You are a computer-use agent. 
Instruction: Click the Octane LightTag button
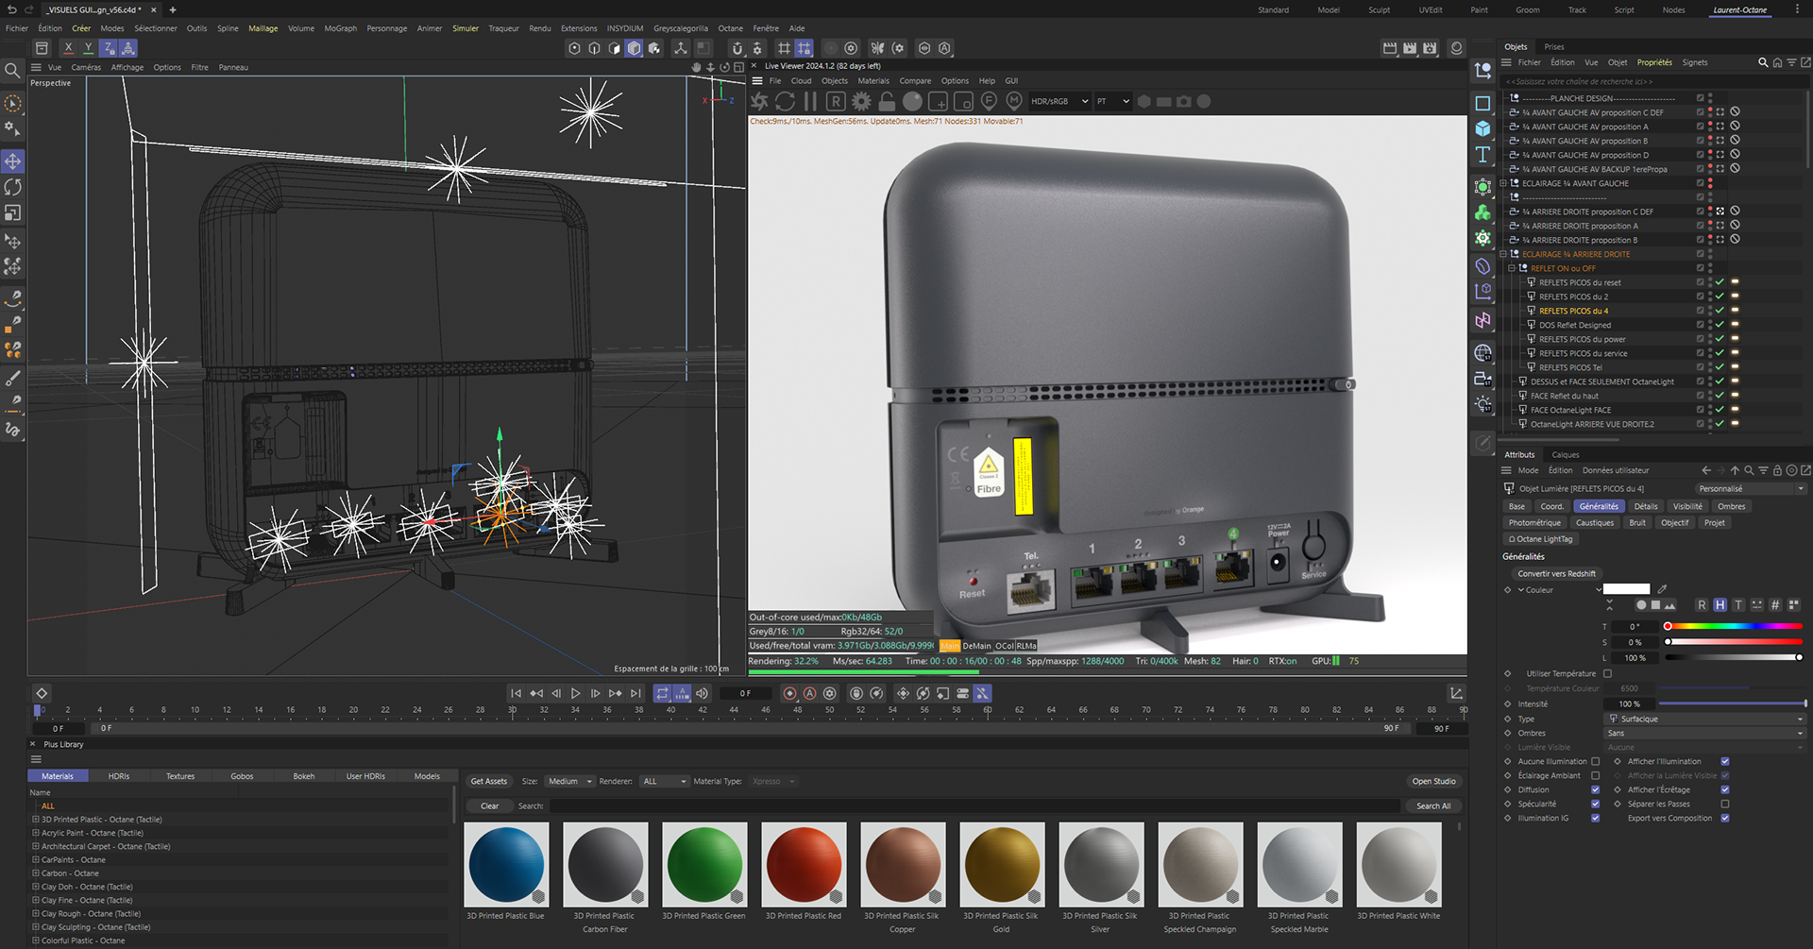1541,539
